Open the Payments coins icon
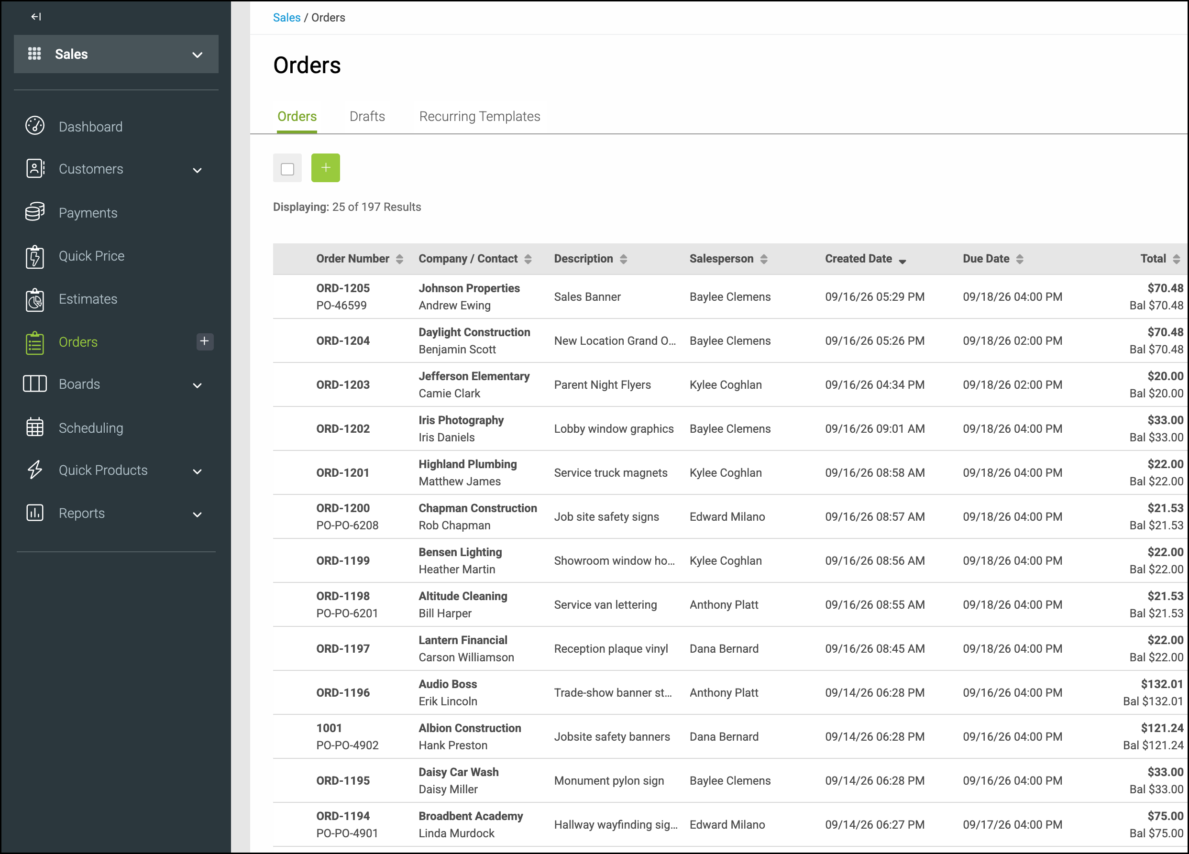Screen dimensions: 1189x854 pos(35,212)
